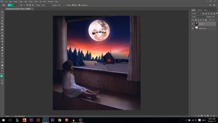Switch to the Channels tab

pos(200,10)
